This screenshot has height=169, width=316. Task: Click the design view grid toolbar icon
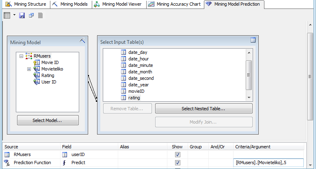(x=7, y=15)
